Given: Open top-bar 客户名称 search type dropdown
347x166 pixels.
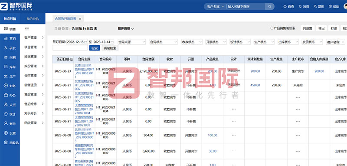Looking at the screenshot, I should pyautogui.click(x=216, y=7).
